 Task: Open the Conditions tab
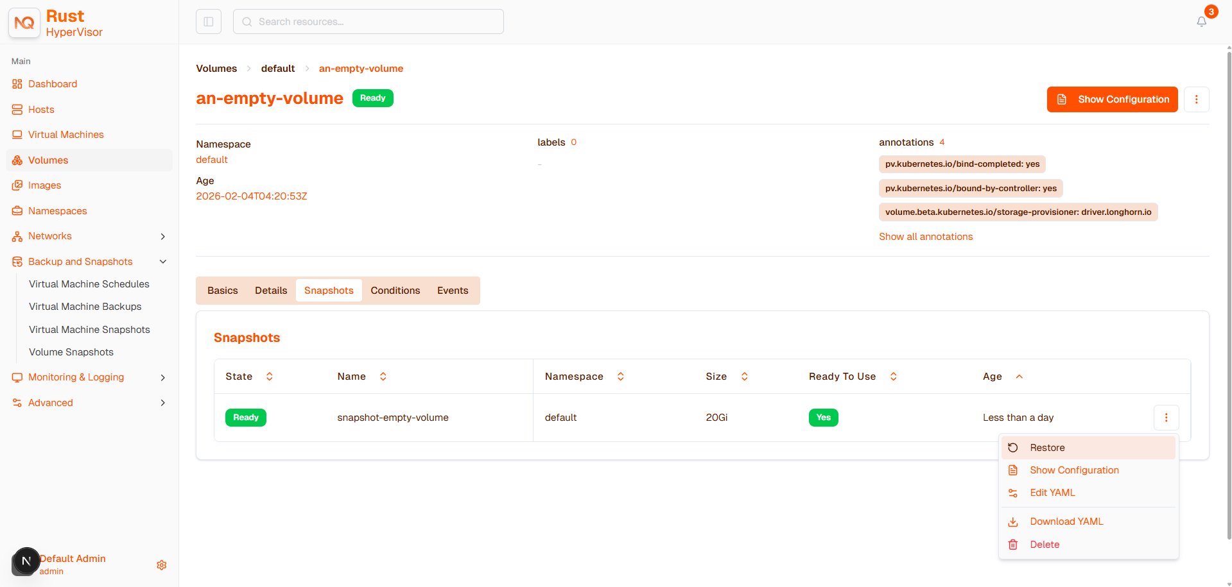pyautogui.click(x=395, y=291)
